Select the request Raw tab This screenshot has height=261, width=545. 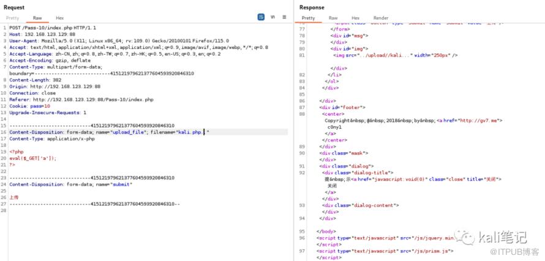tap(37, 18)
